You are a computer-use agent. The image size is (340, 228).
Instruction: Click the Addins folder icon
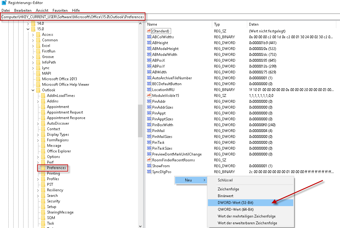(43, 101)
